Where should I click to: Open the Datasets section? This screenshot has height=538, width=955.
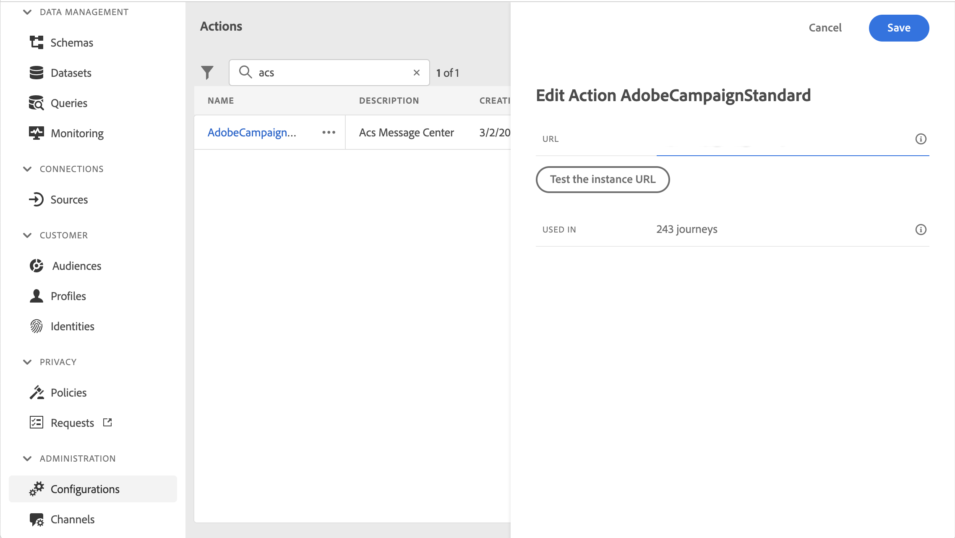pos(71,73)
